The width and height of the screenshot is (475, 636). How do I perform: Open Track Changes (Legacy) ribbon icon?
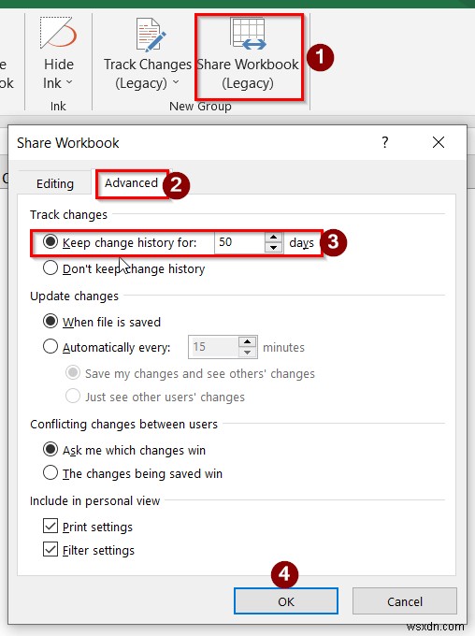point(150,34)
